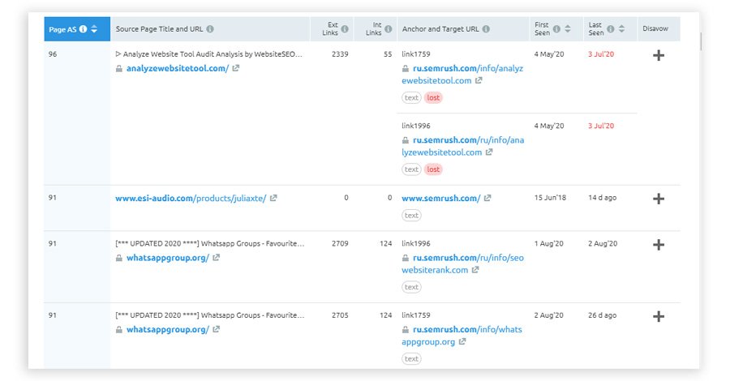The width and height of the screenshot is (730, 381).
Task: Open the analyzewebsitetool.com/ source link
Action: point(178,68)
